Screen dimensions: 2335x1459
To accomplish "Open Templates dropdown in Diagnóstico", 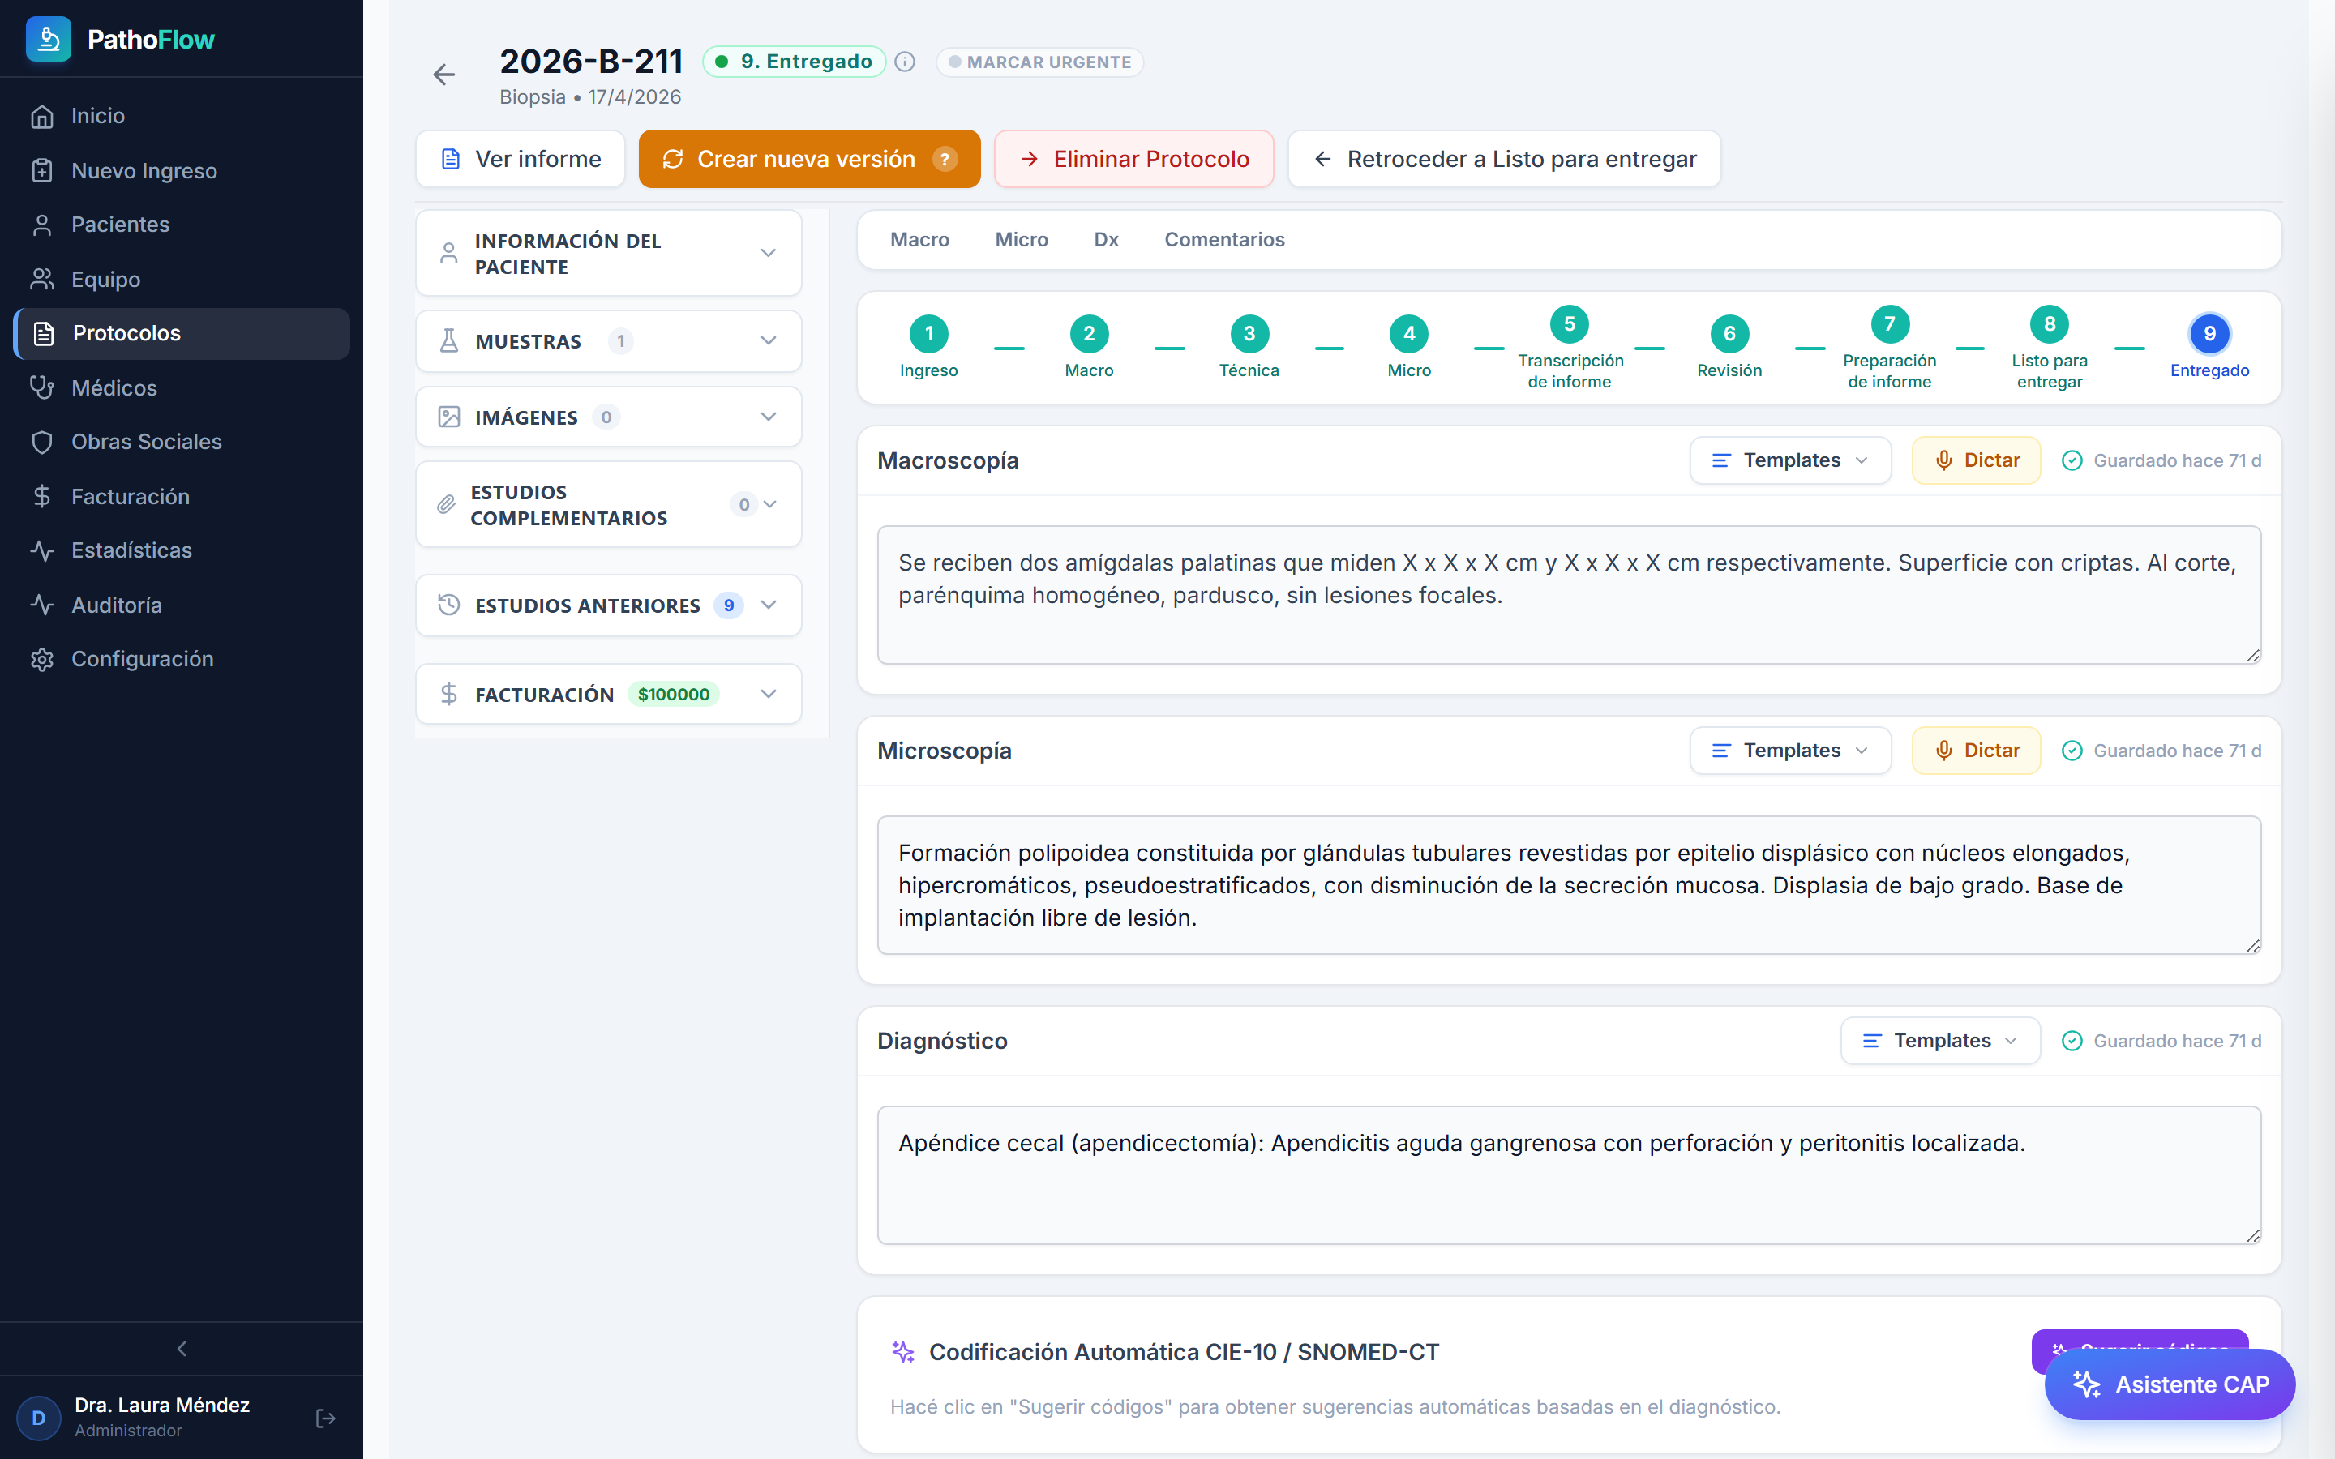I will (x=1940, y=1040).
